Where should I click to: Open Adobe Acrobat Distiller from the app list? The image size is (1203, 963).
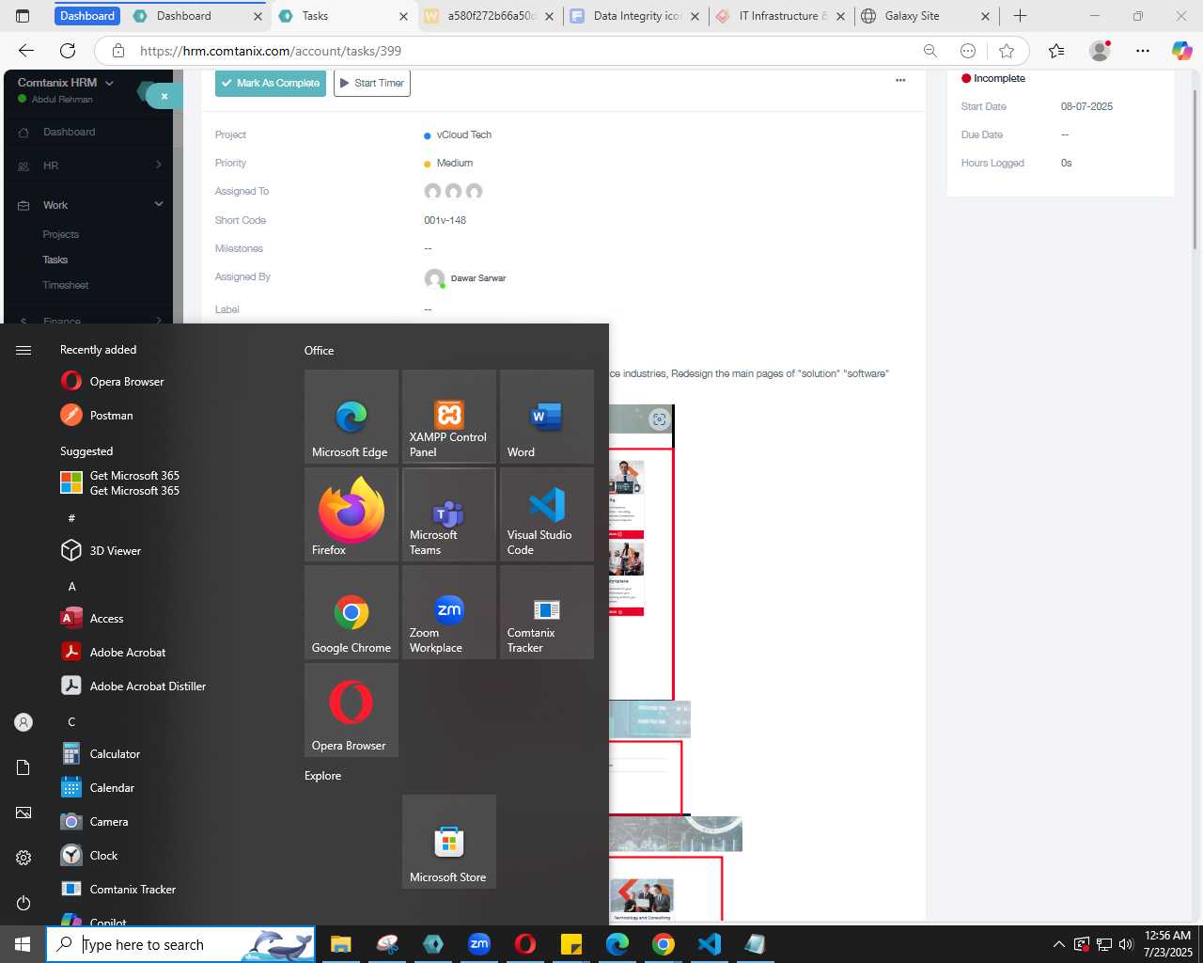click(x=133, y=686)
